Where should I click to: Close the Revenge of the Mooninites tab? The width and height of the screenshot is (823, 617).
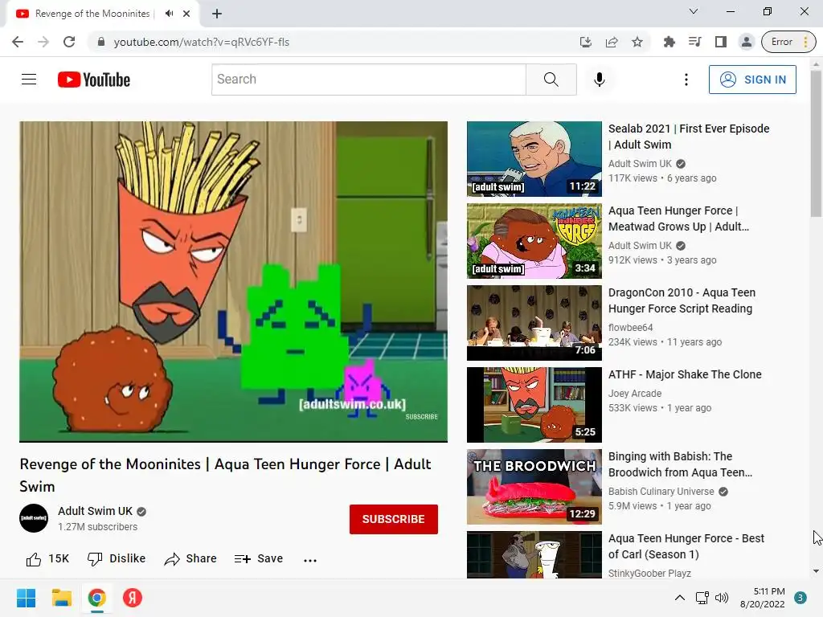click(x=186, y=14)
